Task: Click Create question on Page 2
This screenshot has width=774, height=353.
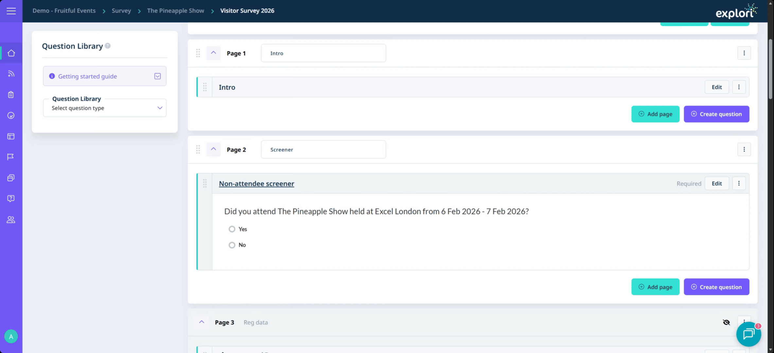Action: (x=716, y=287)
